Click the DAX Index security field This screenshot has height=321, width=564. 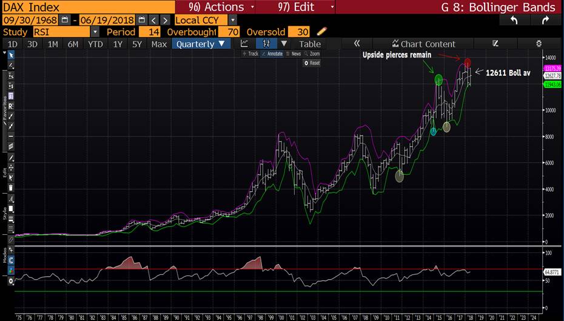[89, 7]
